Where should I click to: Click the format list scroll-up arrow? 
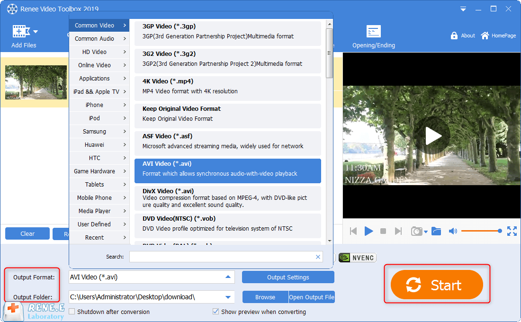click(x=330, y=24)
